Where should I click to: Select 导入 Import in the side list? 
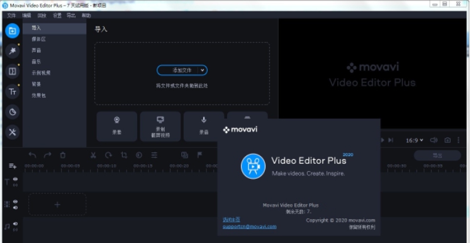tap(55, 28)
